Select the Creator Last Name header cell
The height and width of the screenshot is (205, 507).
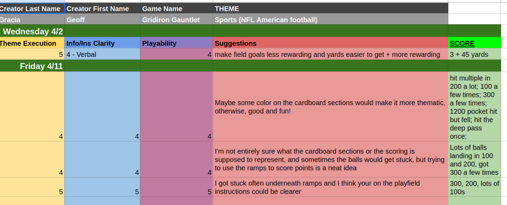(x=31, y=8)
